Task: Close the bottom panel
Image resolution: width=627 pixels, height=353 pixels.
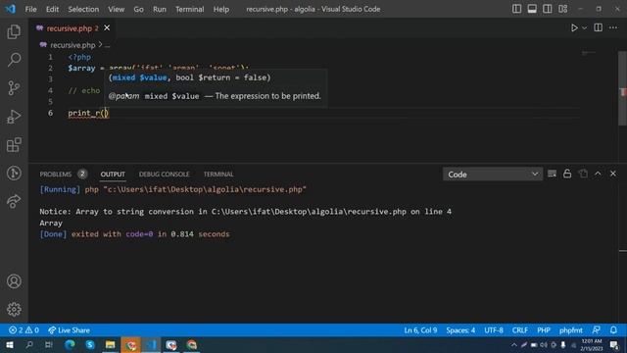Action: [613, 174]
